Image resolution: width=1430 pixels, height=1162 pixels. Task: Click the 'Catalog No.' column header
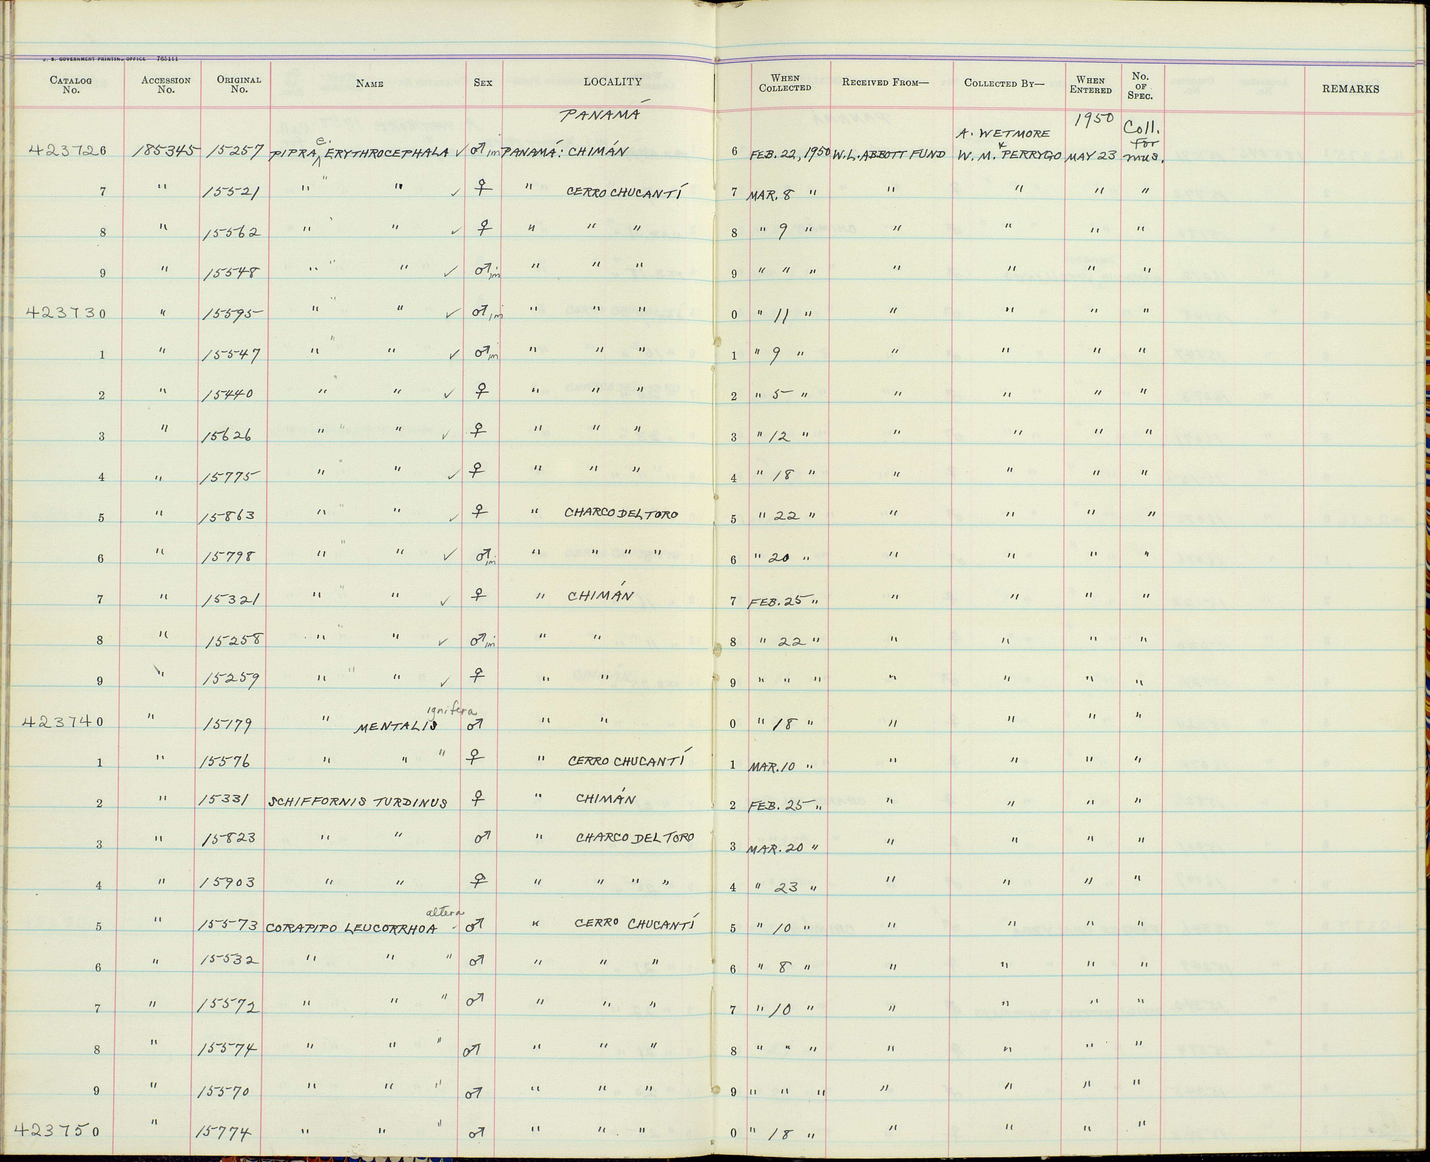(71, 85)
